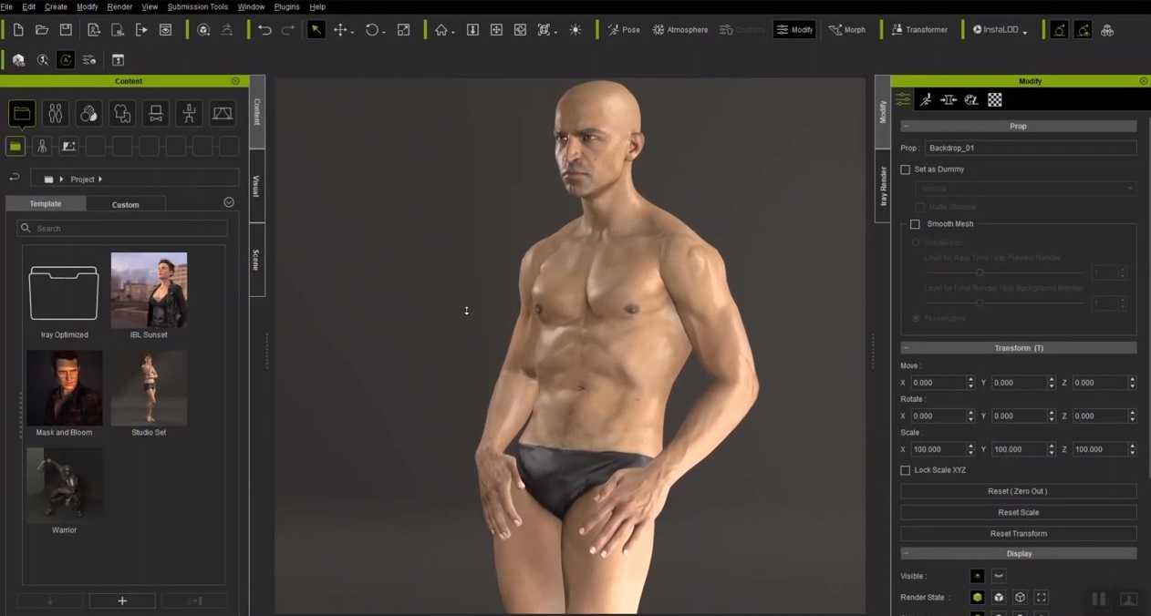1151x616 pixels.
Task: Click the Home camera view icon
Action: (x=441, y=30)
